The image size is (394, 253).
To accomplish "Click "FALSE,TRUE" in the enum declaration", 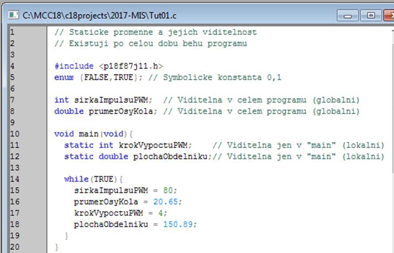I will (108, 77).
